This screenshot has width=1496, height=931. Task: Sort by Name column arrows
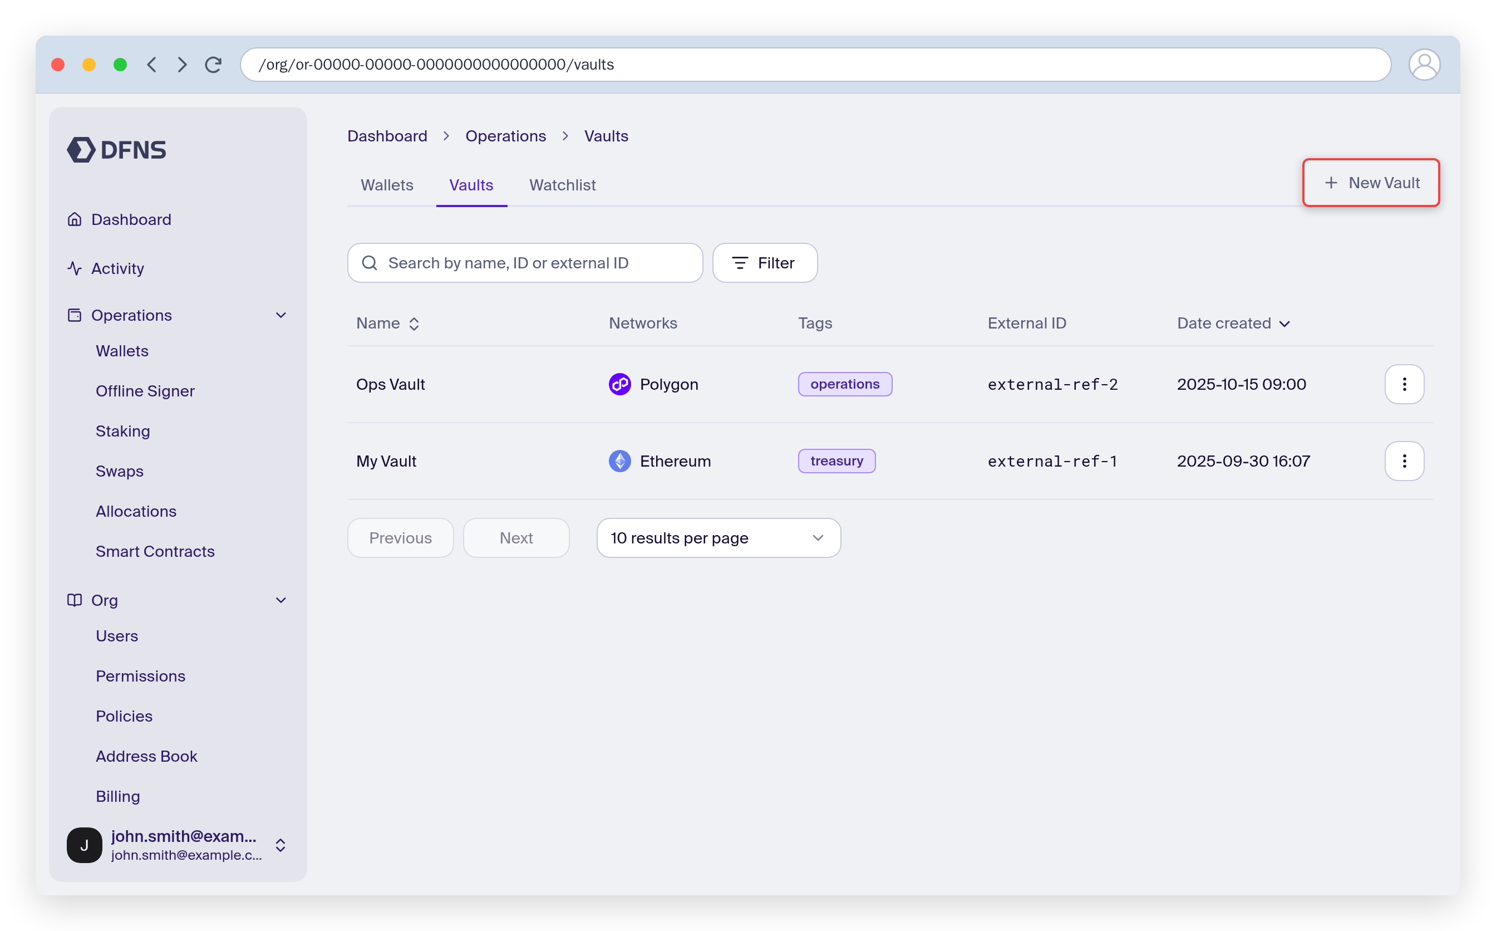tap(414, 324)
